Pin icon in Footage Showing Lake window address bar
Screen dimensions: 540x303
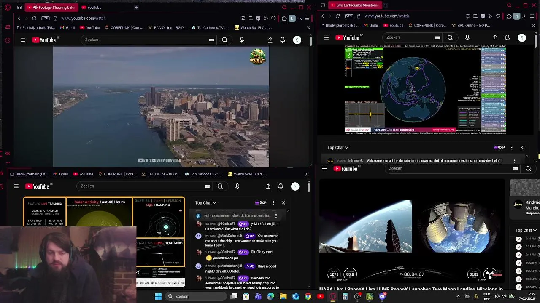[x=243, y=18]
